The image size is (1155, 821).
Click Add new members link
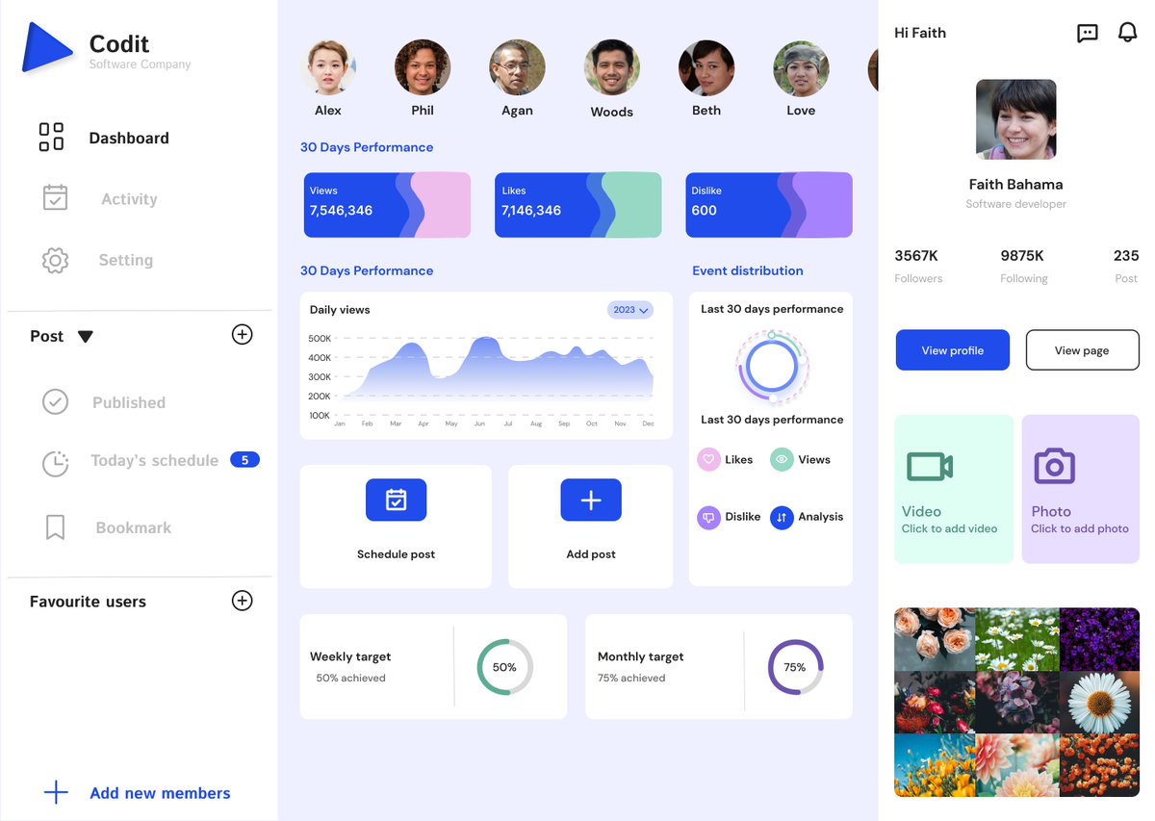[x=160, y=793]
